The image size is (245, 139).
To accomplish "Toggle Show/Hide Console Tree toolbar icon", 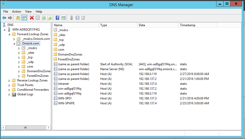I will (x=24, y=18).
